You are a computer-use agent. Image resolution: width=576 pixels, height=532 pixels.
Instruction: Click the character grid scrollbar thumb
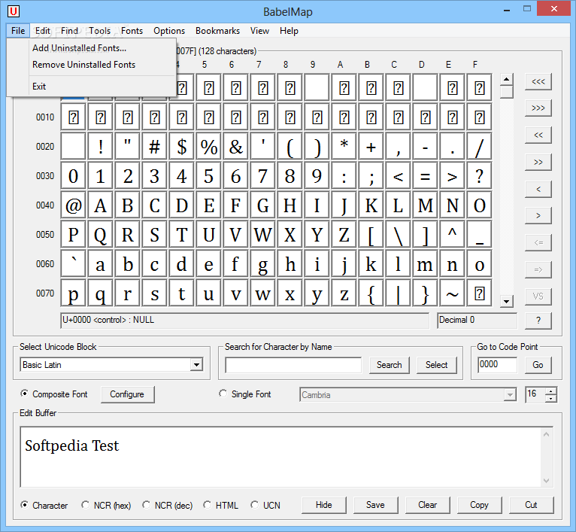tap(507, 92)
